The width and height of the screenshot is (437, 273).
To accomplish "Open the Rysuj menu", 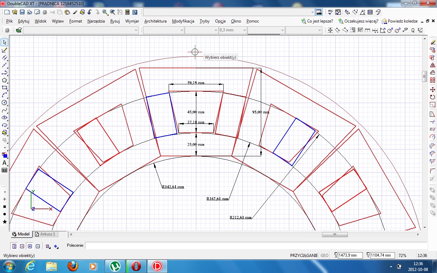I will [115, 21].
